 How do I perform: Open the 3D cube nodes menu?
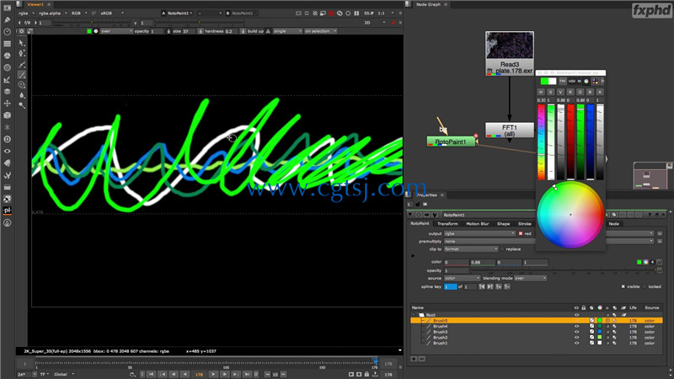(x=7, y=115)
